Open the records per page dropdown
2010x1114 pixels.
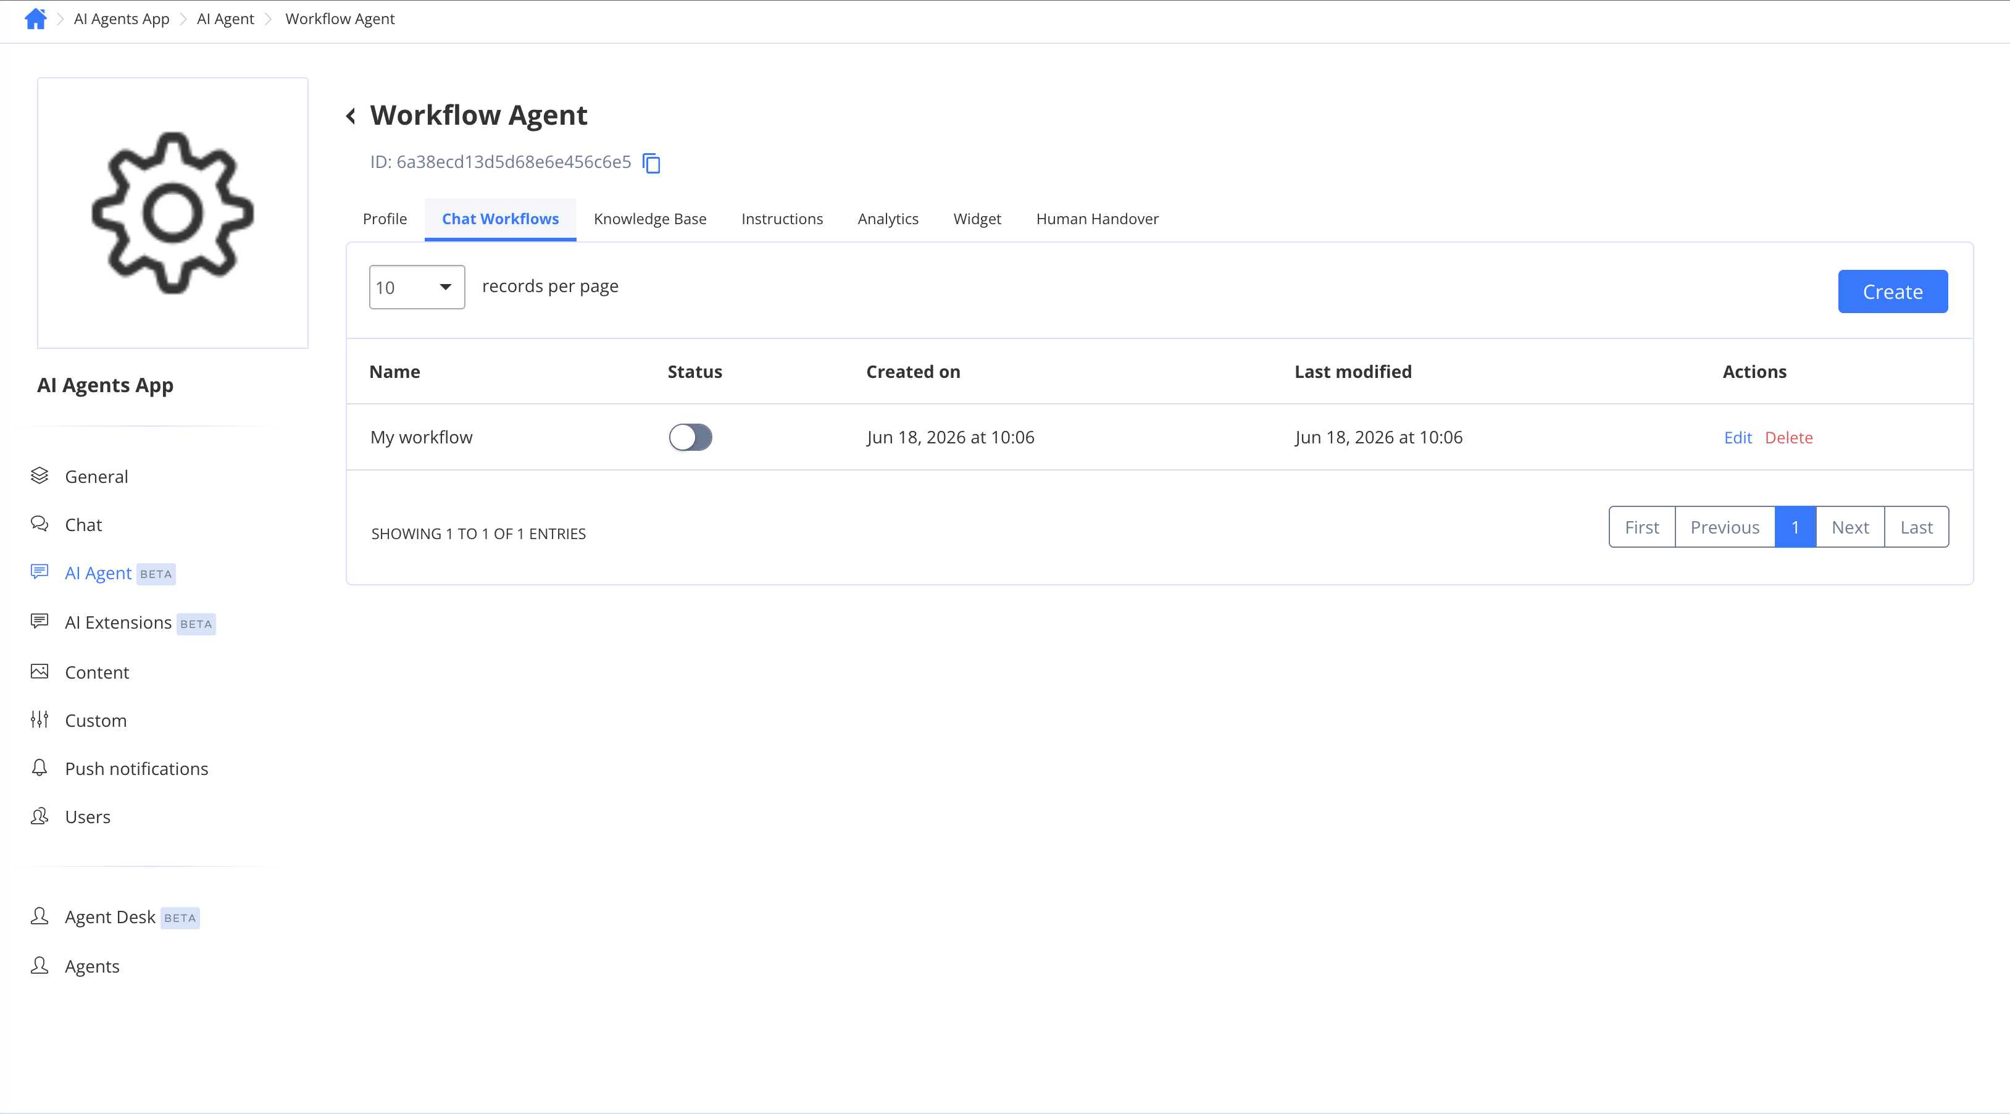417,287
